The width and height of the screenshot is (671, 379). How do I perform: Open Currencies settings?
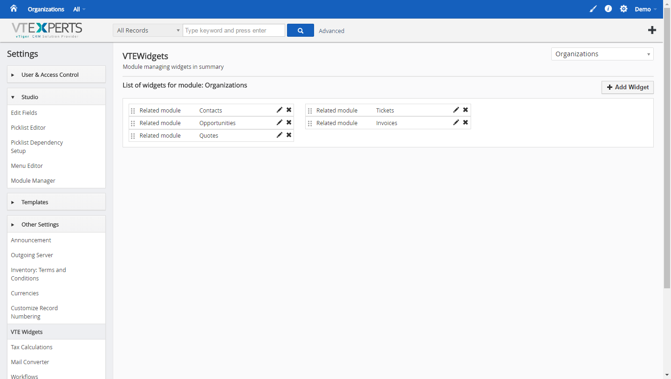(x=25, y=293)
